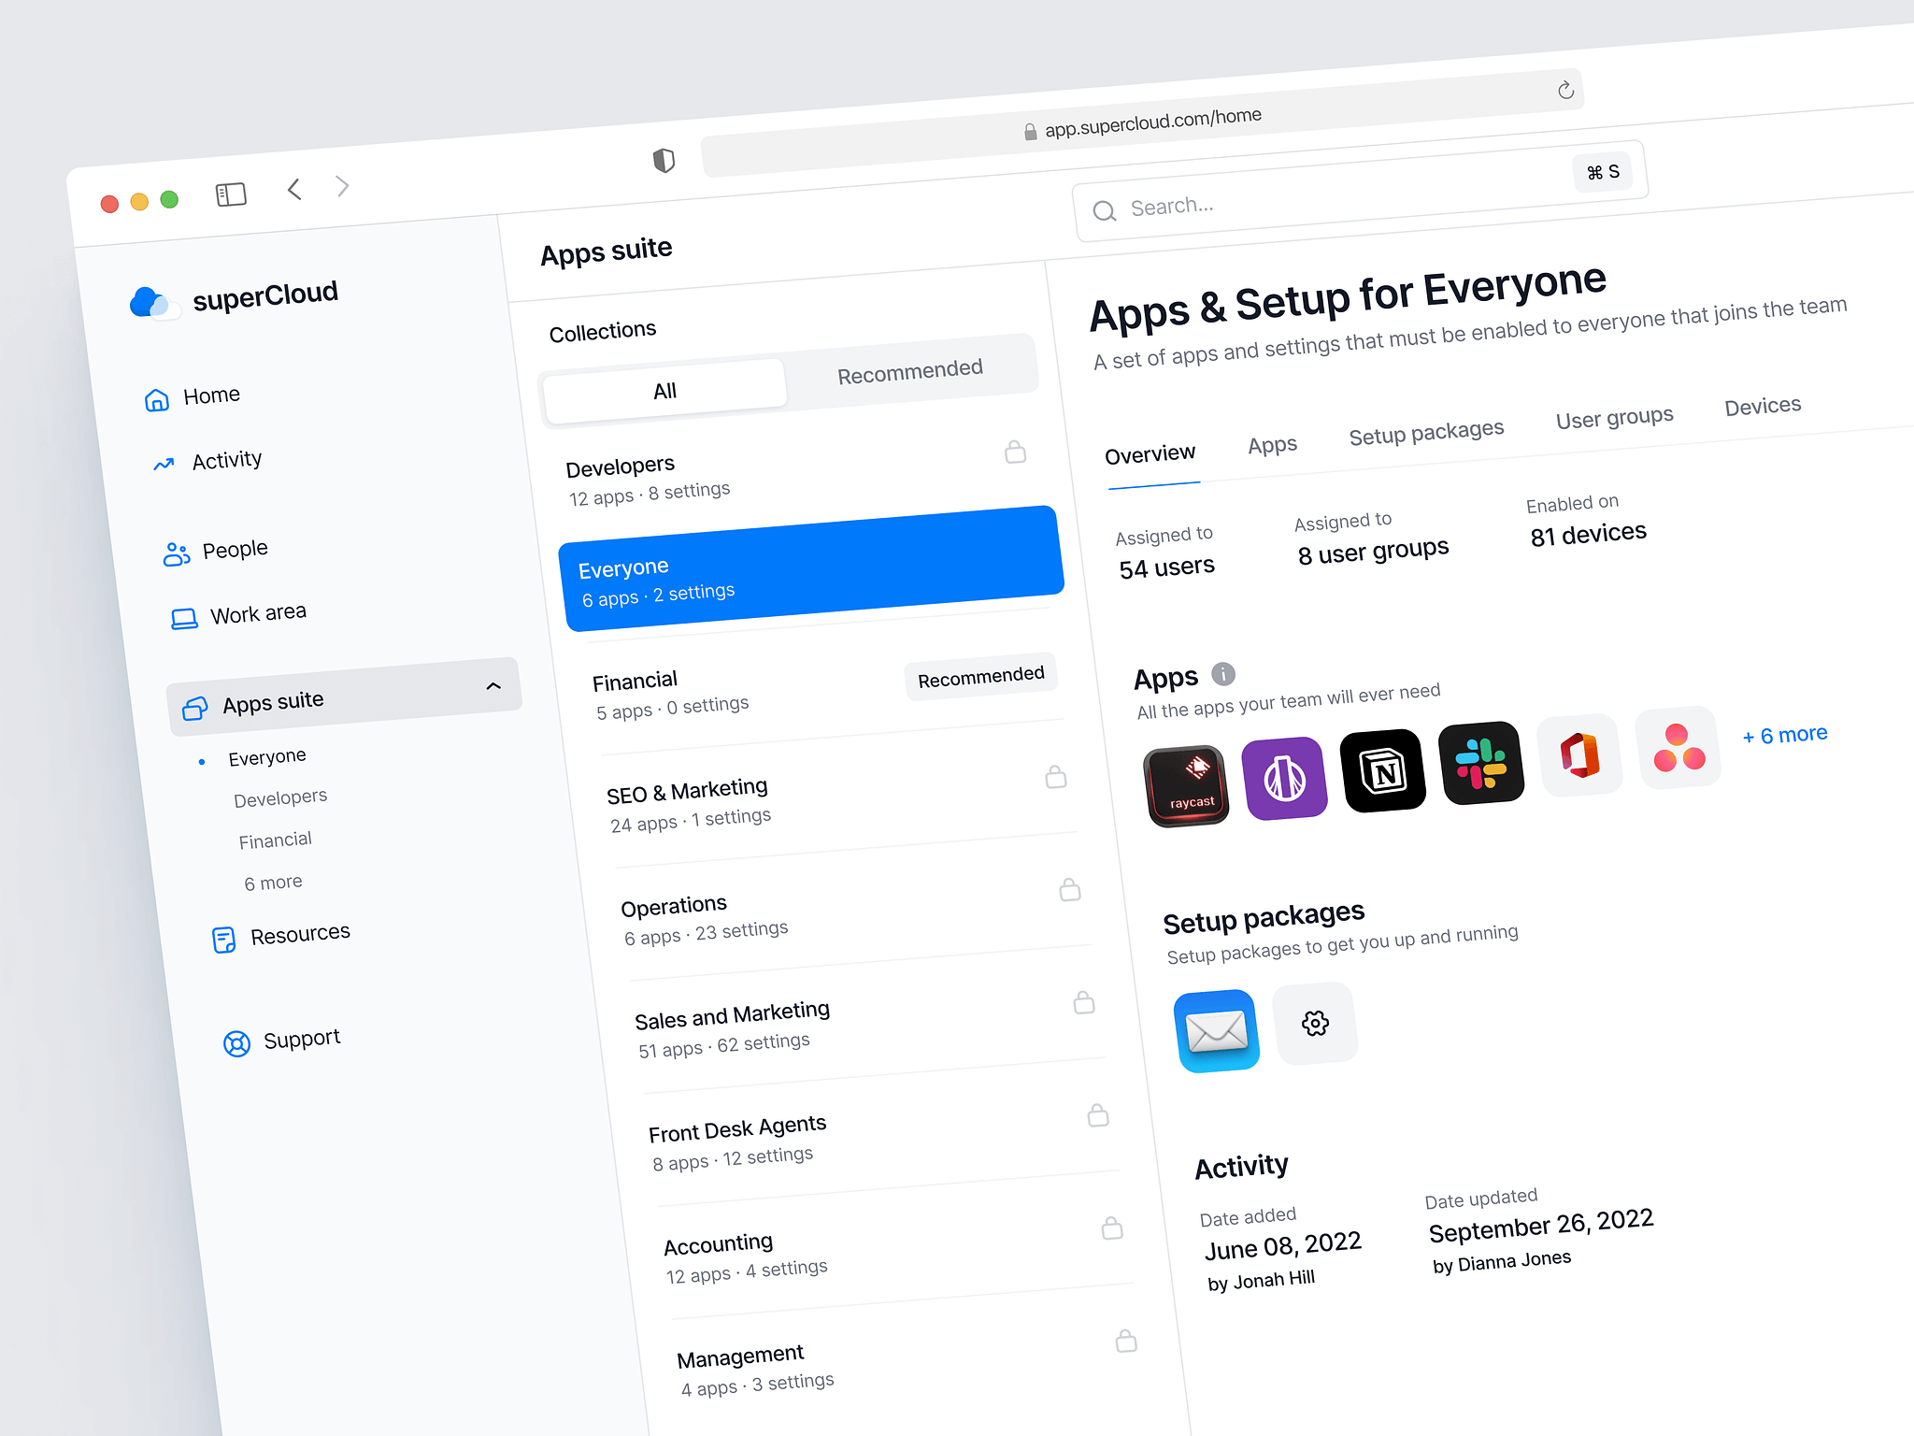Reload the page with refresh icon
The width and height of the screenshot is (1914, 1436).
point(1566,90)
